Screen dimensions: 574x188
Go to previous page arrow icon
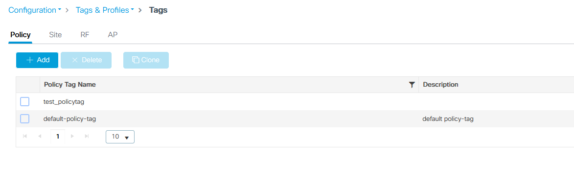coord(40,136)
